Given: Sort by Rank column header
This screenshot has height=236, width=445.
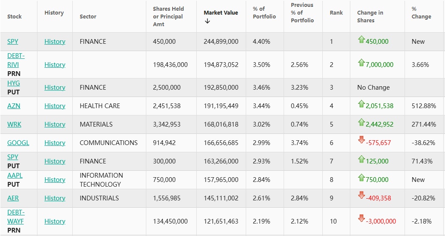Looking at the screenshot, I should point(336,12).
